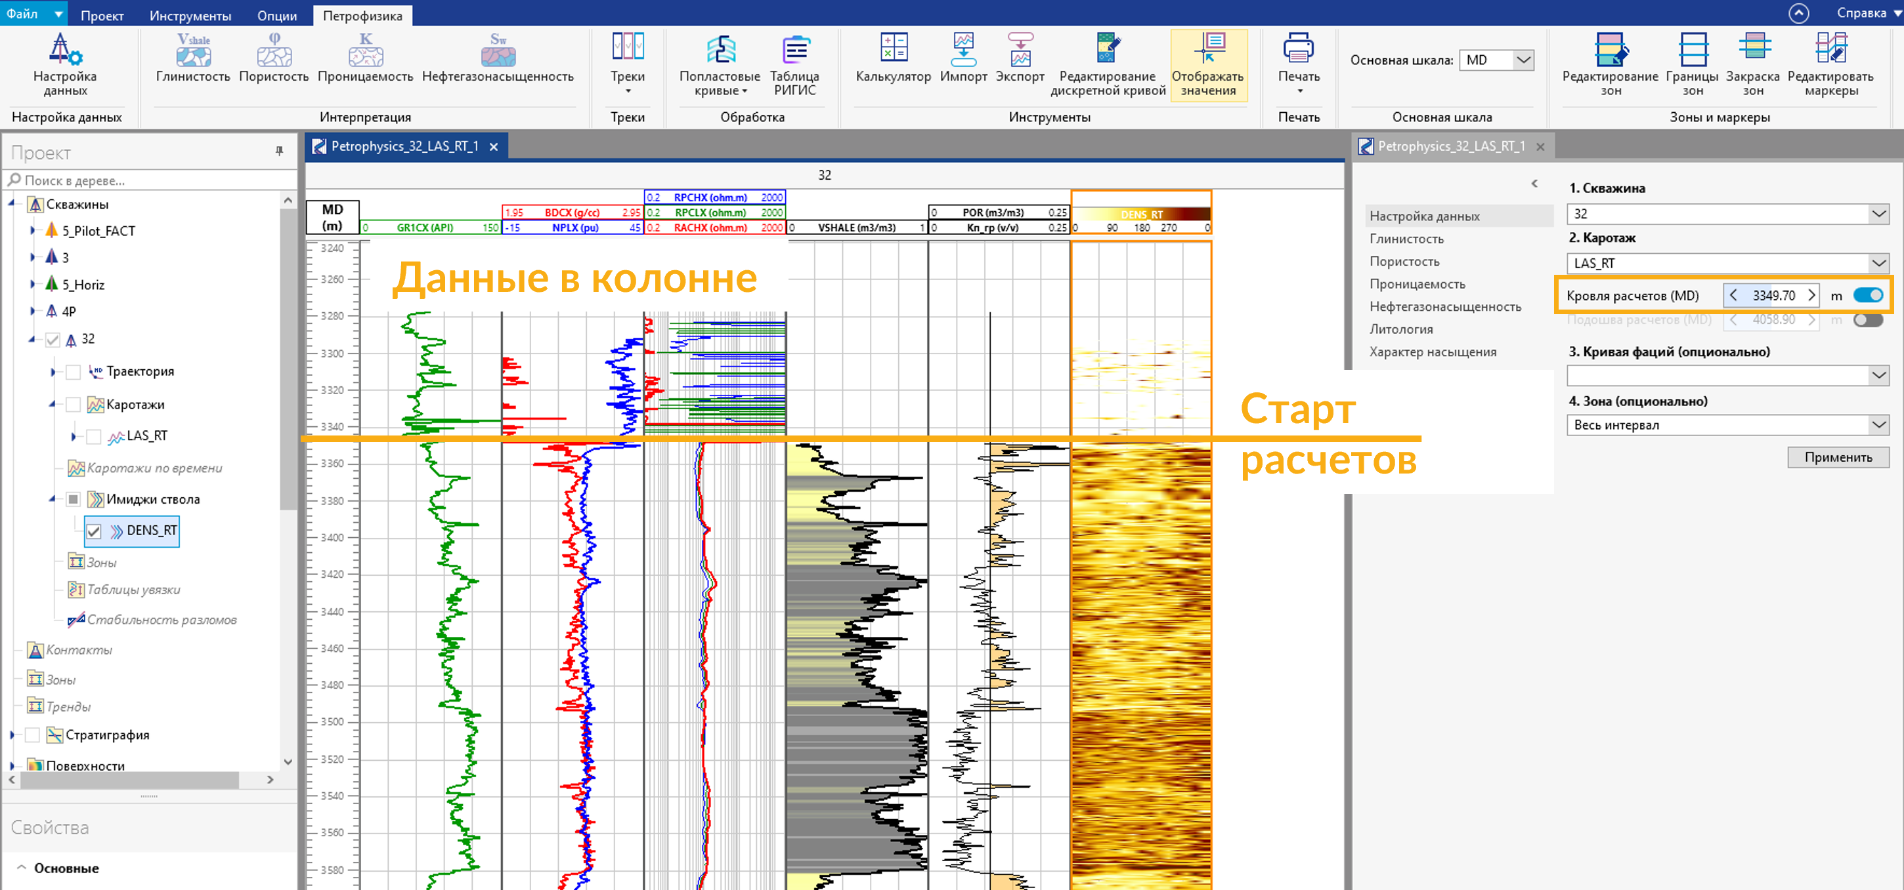The height and width of the screenshot is (890, 1904).
Task: Open the Литология settings section
Action: click(x=1400, y=329)
